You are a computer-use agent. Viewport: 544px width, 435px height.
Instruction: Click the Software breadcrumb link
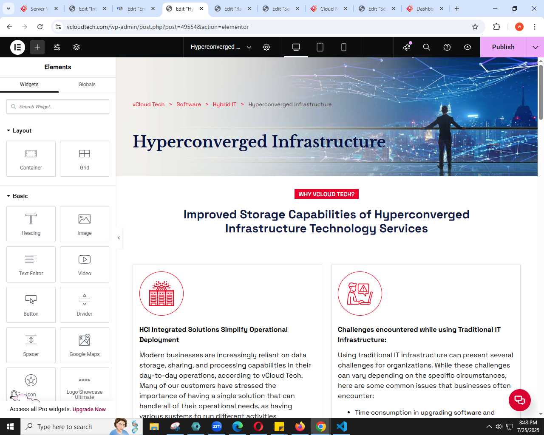click(x=189, y=104)
